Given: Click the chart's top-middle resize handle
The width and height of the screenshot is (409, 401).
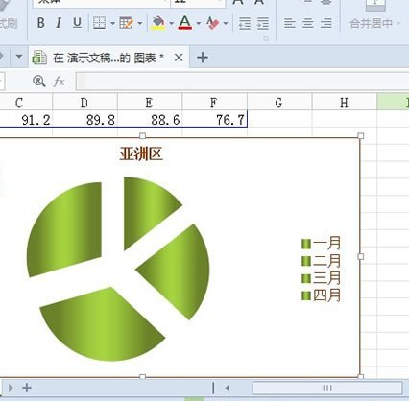Looking at the screenshot, I should (143, 136).
